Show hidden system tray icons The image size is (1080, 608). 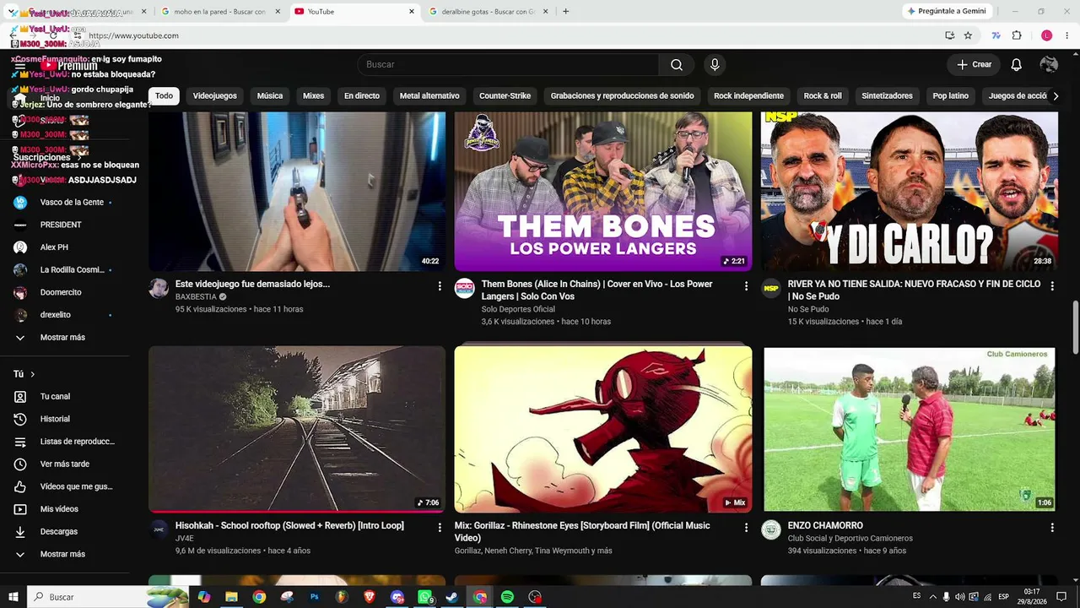coord(931,597)
